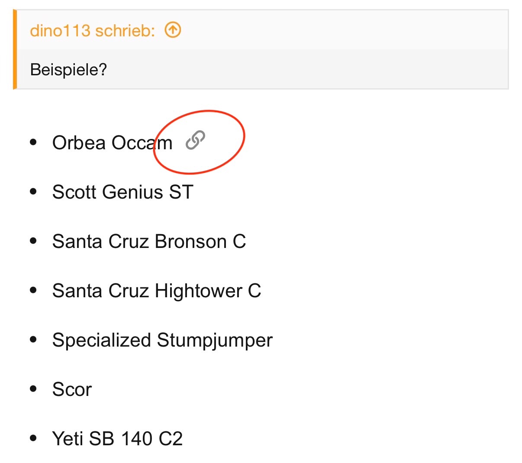Screen dimensions: 522x463
Task: Select "Yeti SB 140 C2" list item
Action: coord(117,439)
